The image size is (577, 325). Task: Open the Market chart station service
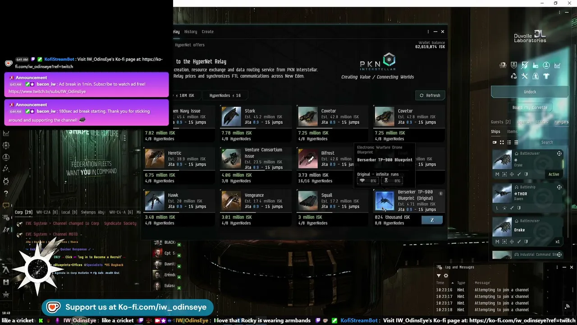pyautogui.click(x=557, y=65)
